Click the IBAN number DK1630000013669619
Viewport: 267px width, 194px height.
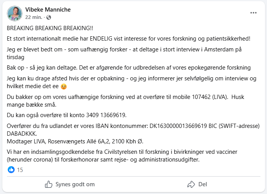coord(178,126)
